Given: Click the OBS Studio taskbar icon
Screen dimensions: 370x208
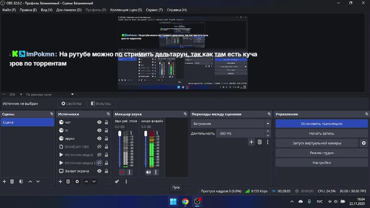Looking at the screenshot, I should [x=197, y=201].
